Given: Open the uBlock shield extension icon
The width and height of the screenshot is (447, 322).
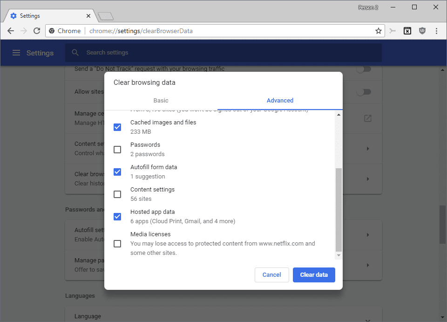Looking at the screenshot, I should pos(422,31).
